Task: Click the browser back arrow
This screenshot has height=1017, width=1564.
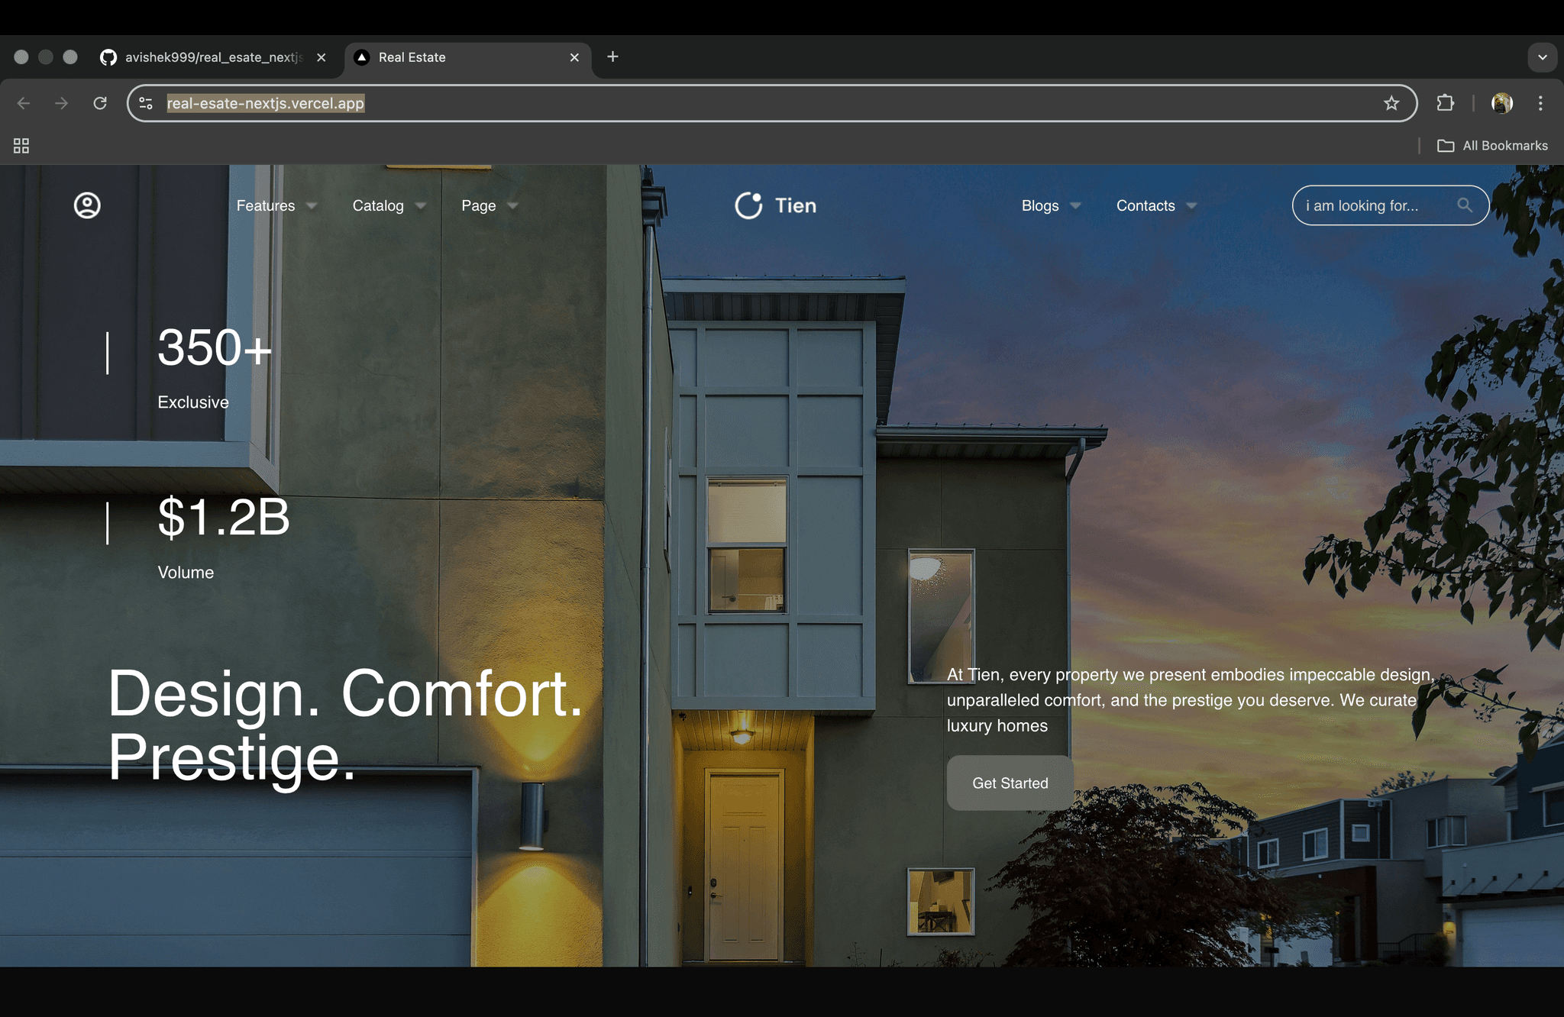Action: point(24,103)
